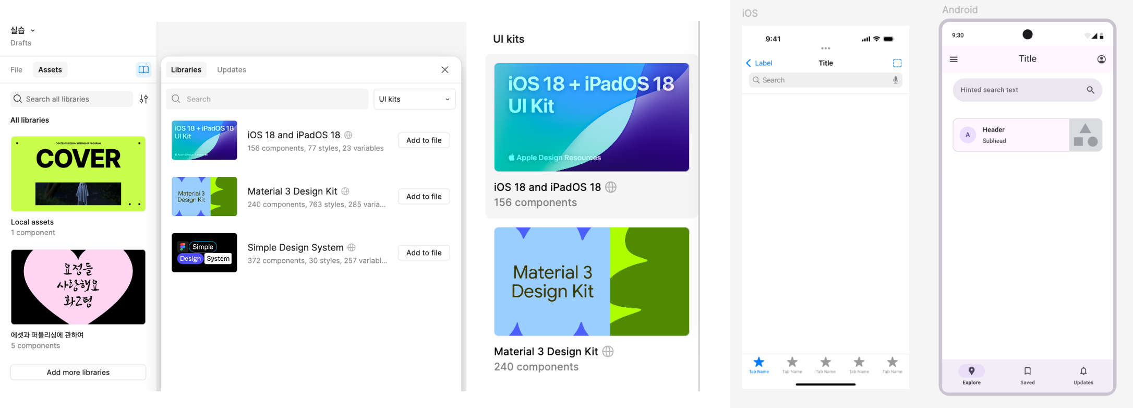The image size is (1133, 408).
Task: Click the Android Title text
Action: [x=1027, y=59]
